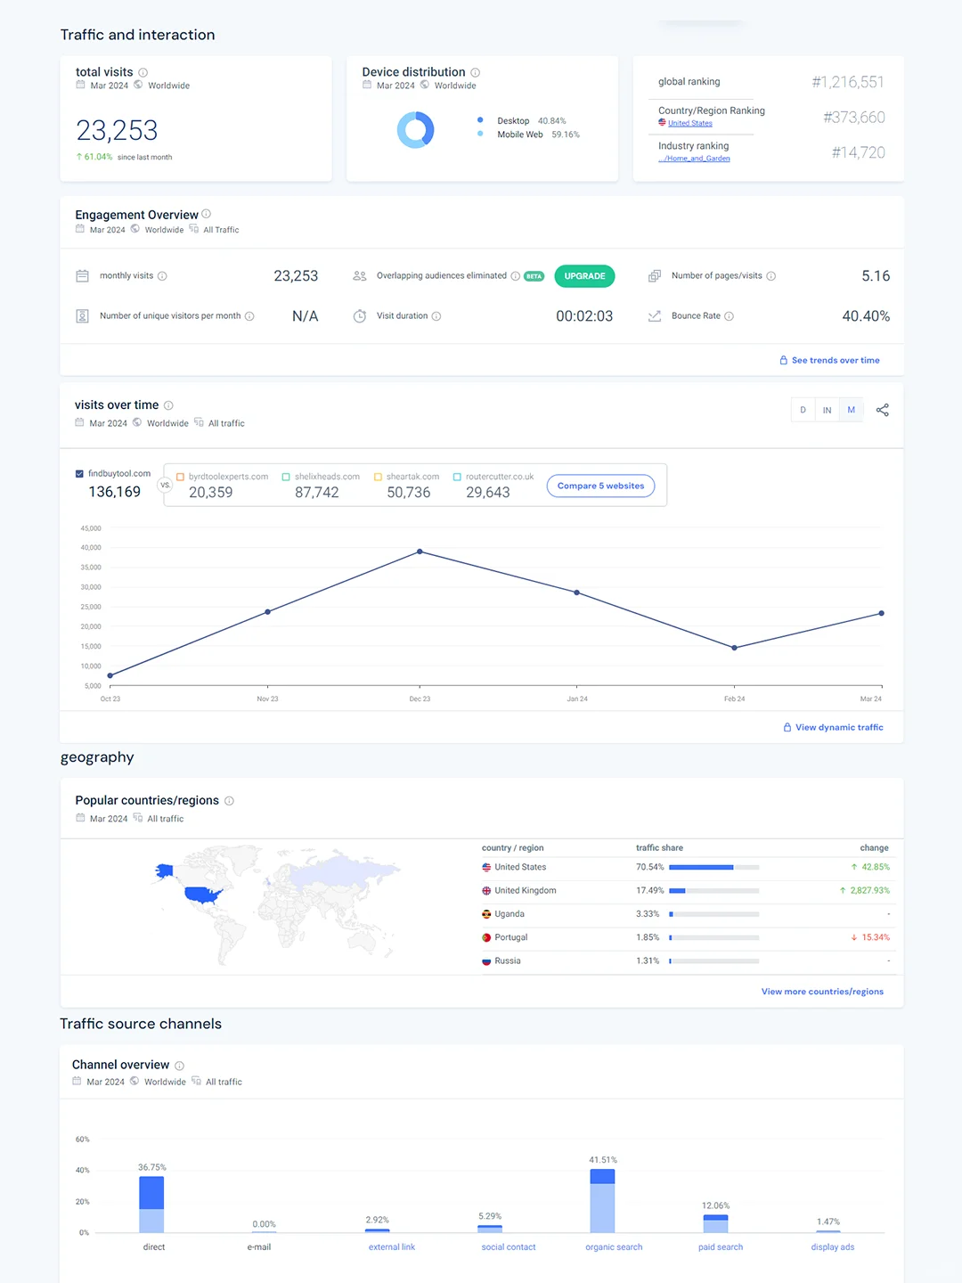Screen dimensions: 962x1283
Task: Uncheck the findbuytool.com checkbox
Action: [79, 474]
